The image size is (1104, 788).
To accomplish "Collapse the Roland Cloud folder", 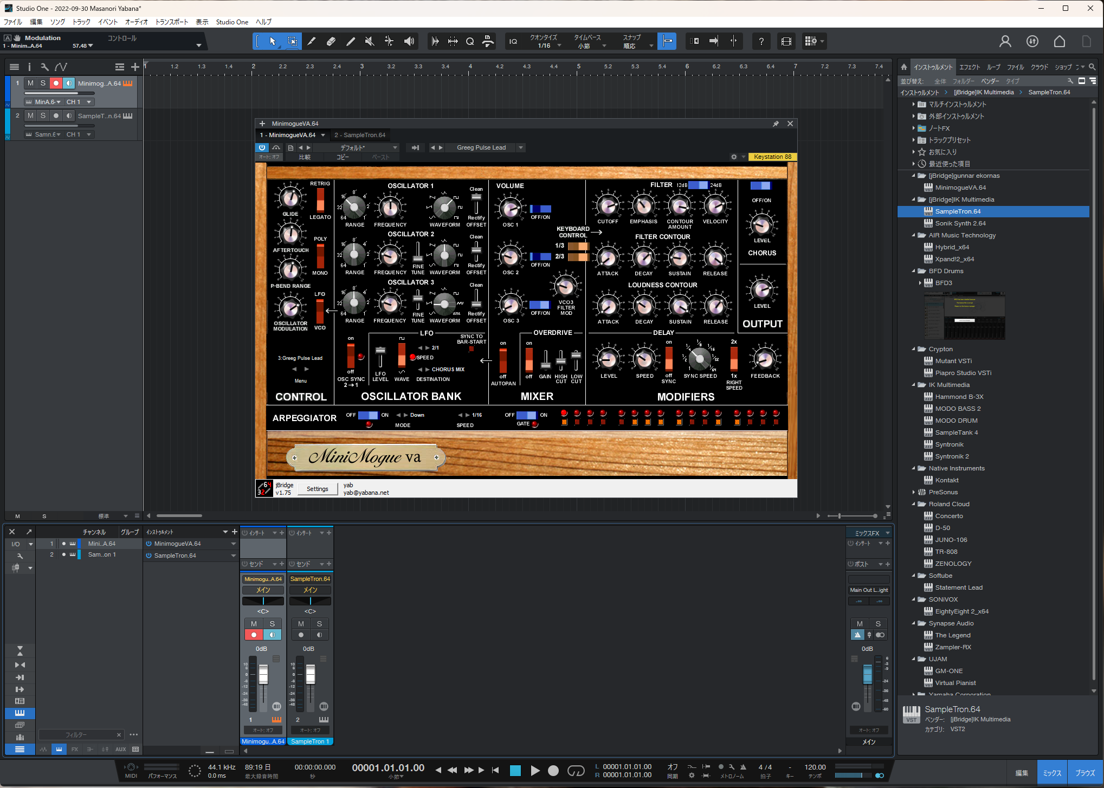I will 914,504.
